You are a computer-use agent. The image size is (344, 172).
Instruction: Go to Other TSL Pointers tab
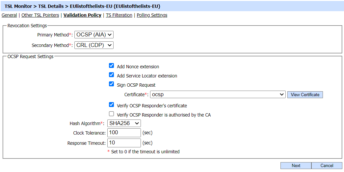pyautogui.click(x=40, y=15)
